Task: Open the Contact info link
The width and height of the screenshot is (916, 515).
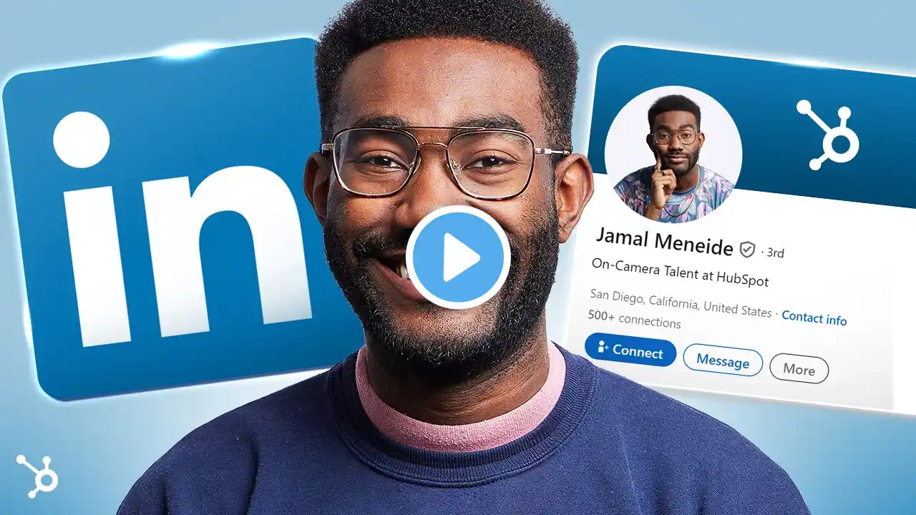Action: coord(814,318)
